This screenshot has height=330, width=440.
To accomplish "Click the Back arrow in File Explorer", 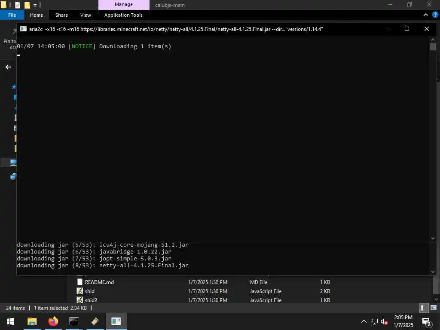I will [x=8, y=67].
